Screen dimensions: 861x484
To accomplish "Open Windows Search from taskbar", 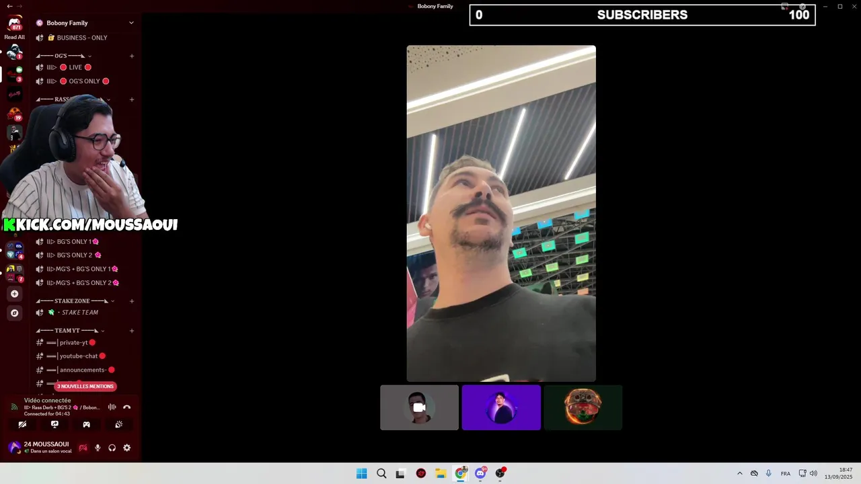I will coord(381,473).
